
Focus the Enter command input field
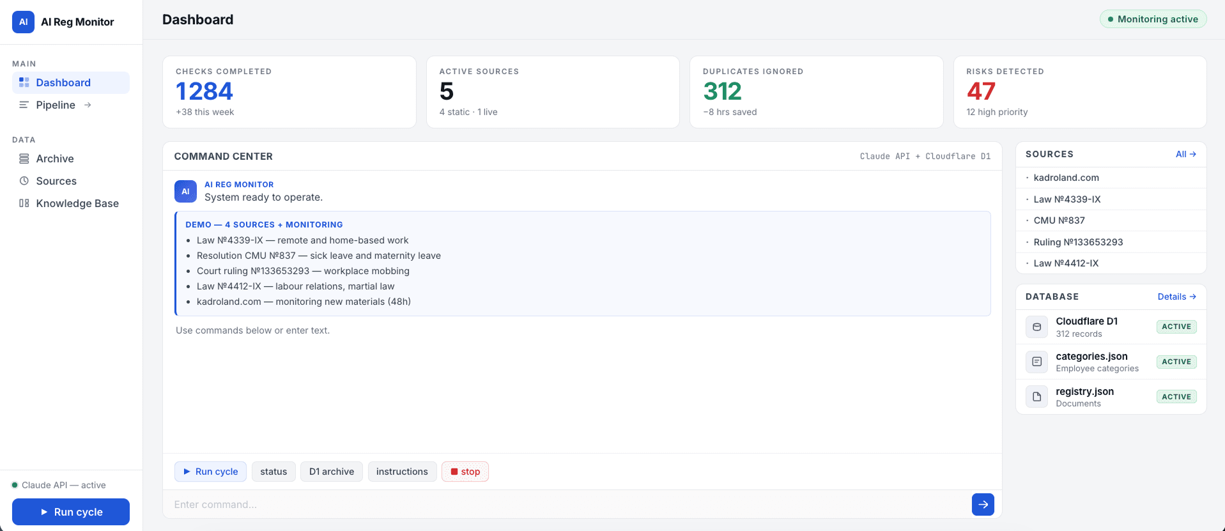click(569, 504)
